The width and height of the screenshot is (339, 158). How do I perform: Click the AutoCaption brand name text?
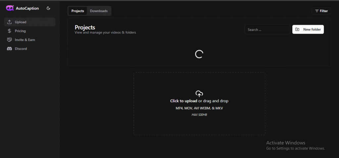[27, 8]
